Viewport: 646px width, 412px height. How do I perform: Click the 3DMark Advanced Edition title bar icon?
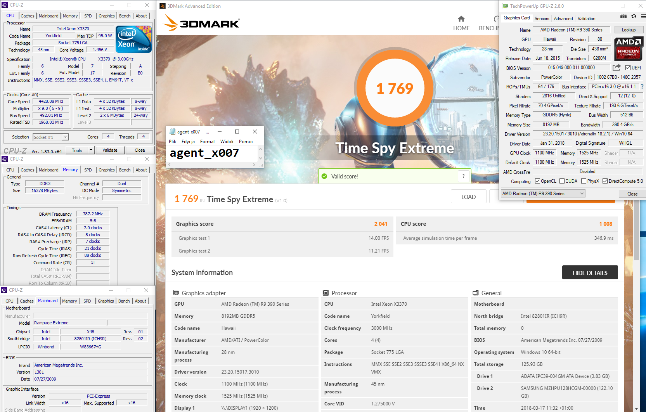tap(163, 6)
